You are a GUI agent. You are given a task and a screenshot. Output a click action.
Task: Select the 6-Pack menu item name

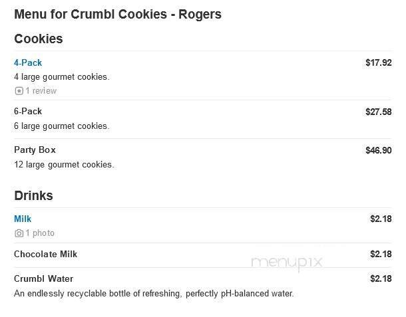28,112
